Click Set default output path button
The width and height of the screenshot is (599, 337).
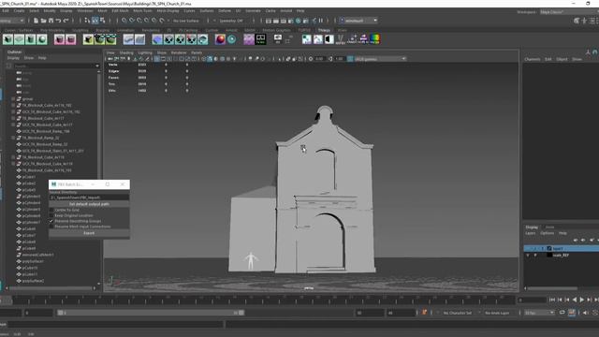click(89, 204)
